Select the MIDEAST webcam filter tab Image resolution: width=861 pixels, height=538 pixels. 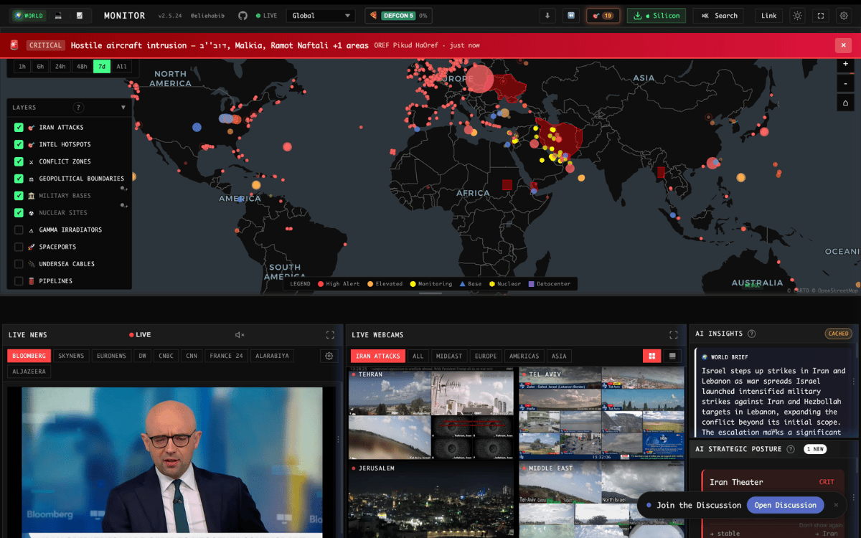(449, 356)
